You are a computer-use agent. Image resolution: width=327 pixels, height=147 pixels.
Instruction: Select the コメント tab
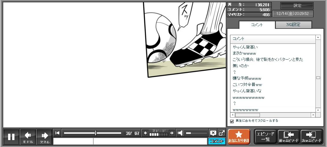pyautogui.click(x=257, y=25)
